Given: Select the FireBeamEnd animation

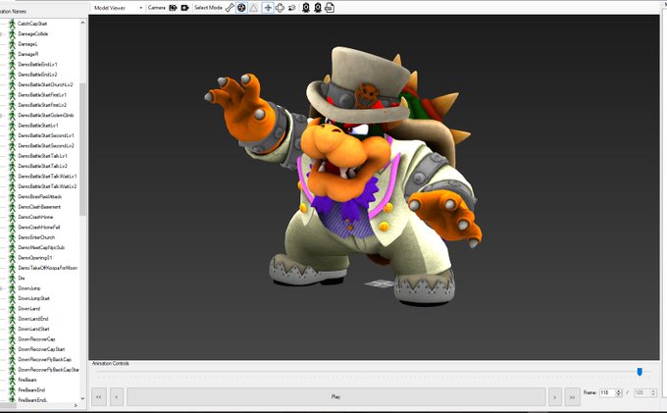Looking at the screenshot, I should tap(31, 390).
